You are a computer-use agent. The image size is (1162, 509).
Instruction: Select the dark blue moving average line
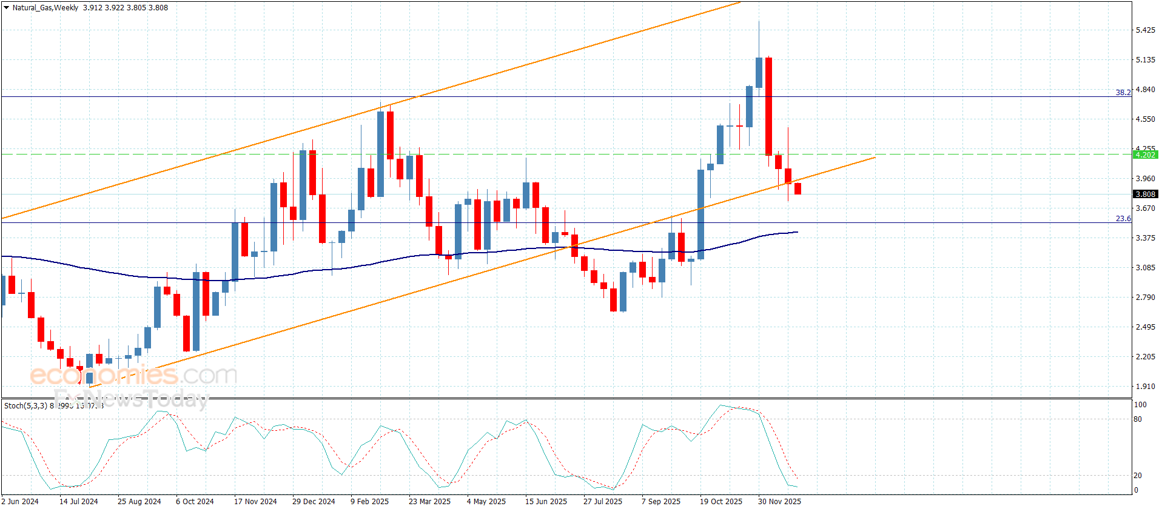tap(400, 259)
